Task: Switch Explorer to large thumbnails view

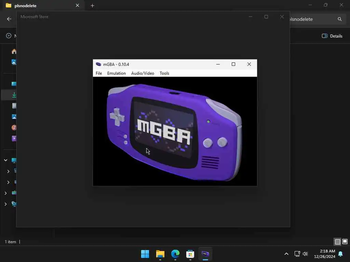Action: (345, 242)
